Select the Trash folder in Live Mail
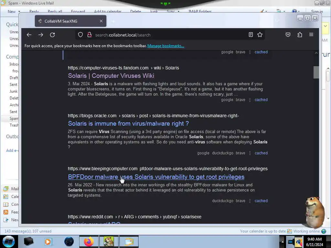 [x=14, y=125]
